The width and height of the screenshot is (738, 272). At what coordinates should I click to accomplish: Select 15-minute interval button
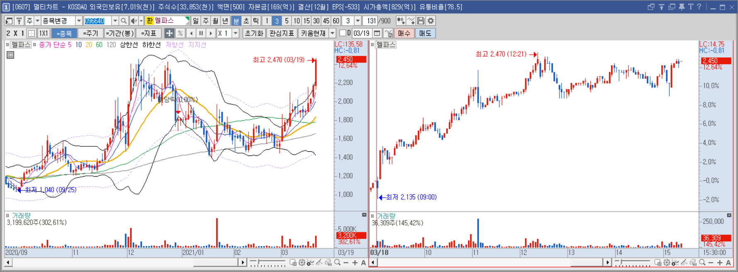click(306, 21)
